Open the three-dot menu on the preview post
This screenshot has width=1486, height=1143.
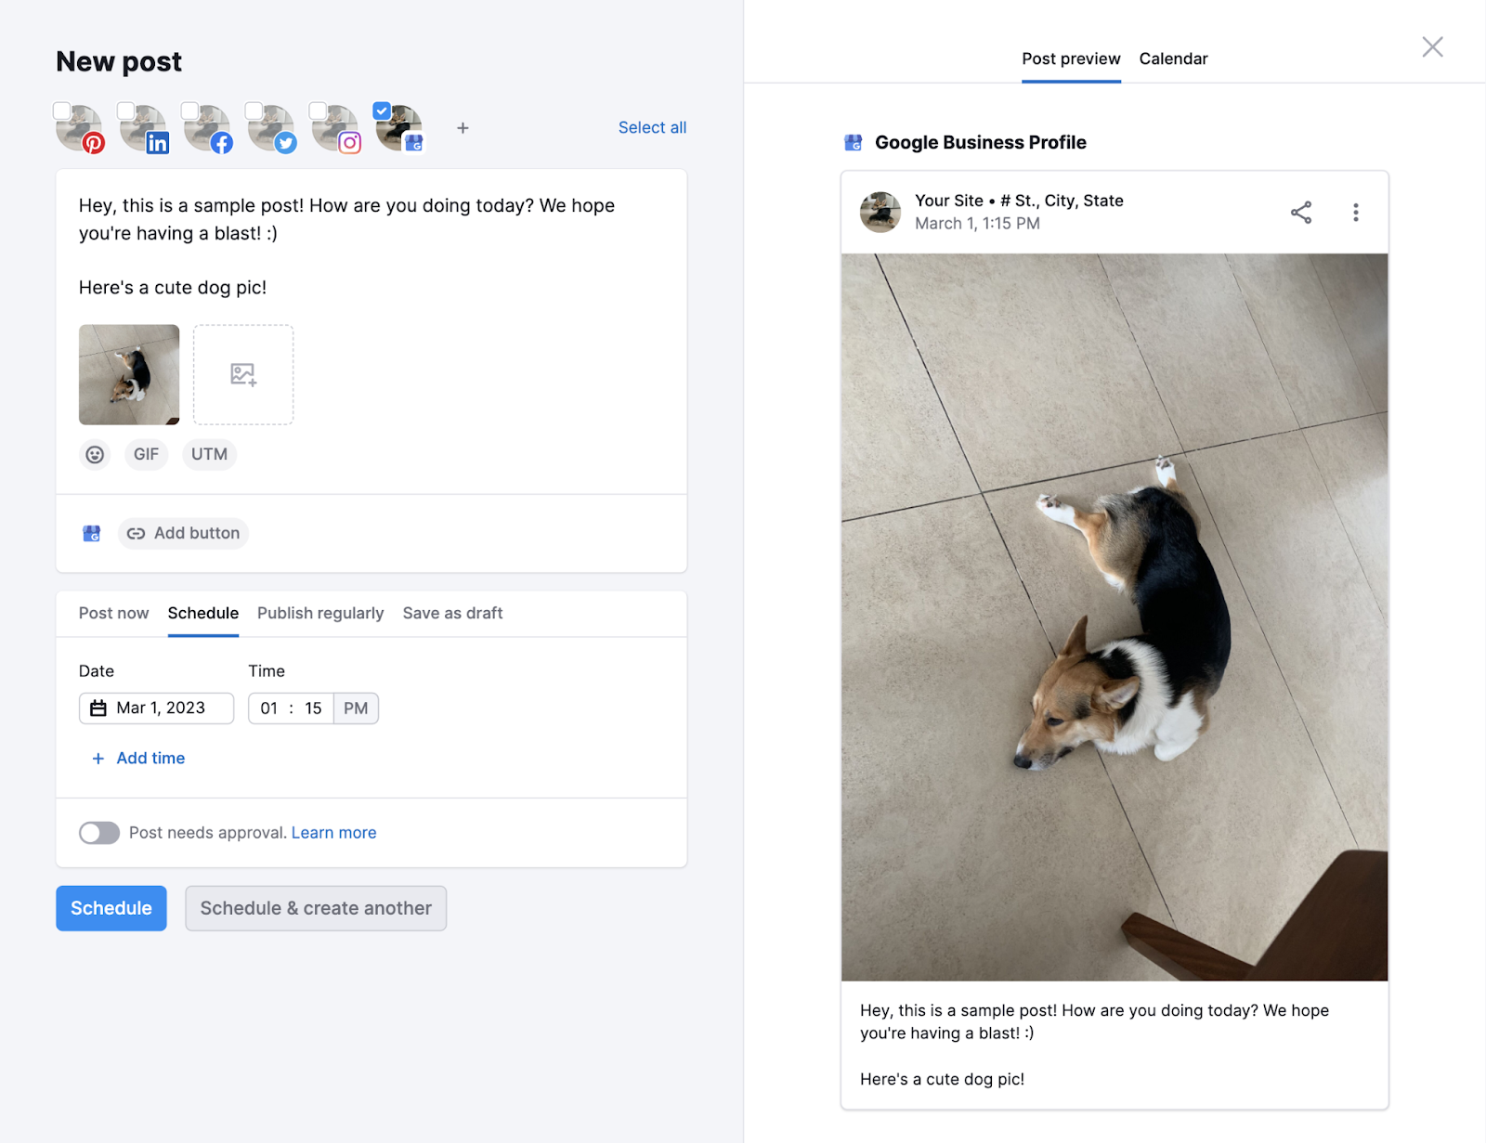click(1356, 212)
